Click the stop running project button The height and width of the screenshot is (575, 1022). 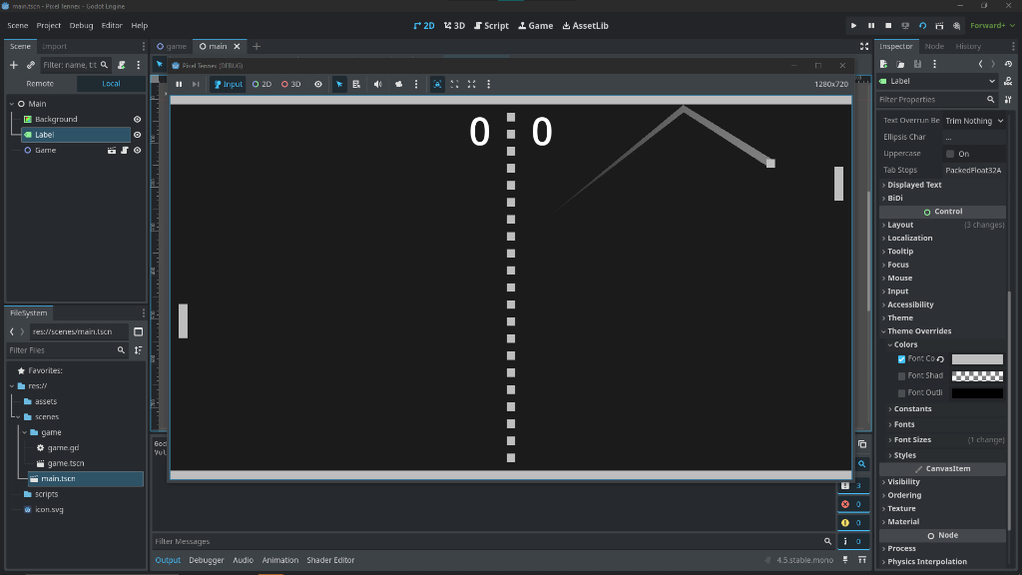point(888,26)
